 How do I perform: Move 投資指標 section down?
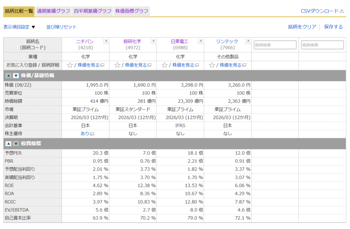(16, 144)
